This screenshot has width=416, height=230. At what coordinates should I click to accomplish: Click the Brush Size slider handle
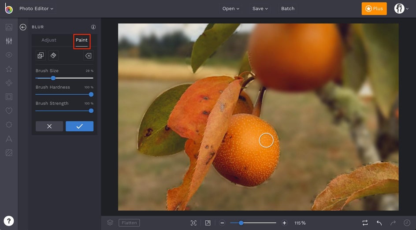click(x=53, y=78)
